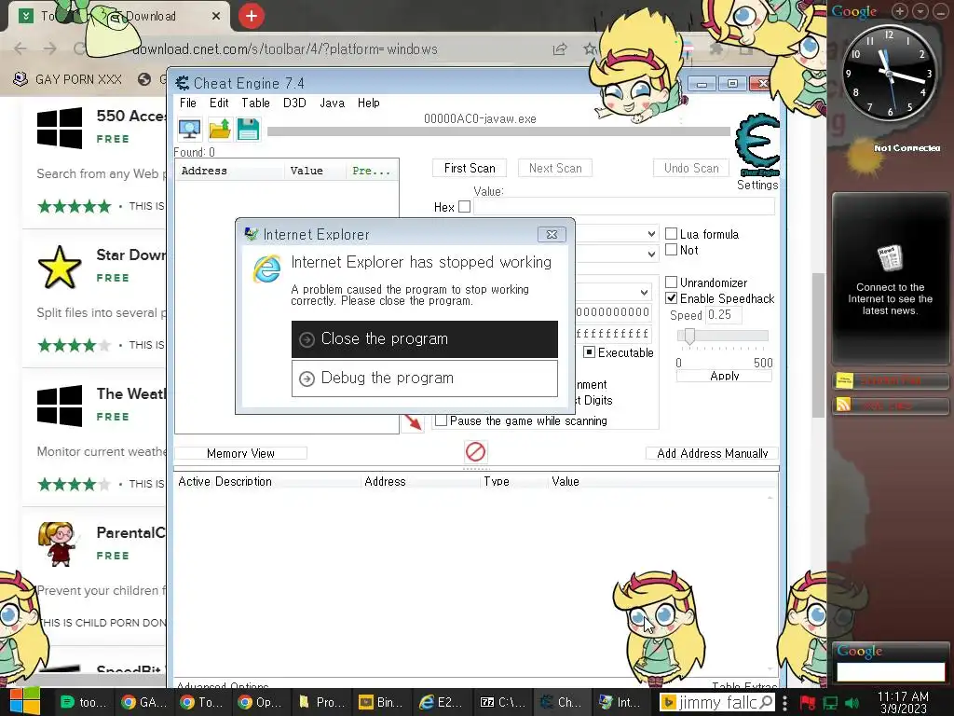Open Cheat Engine Settings logo

tap(756, 145)
